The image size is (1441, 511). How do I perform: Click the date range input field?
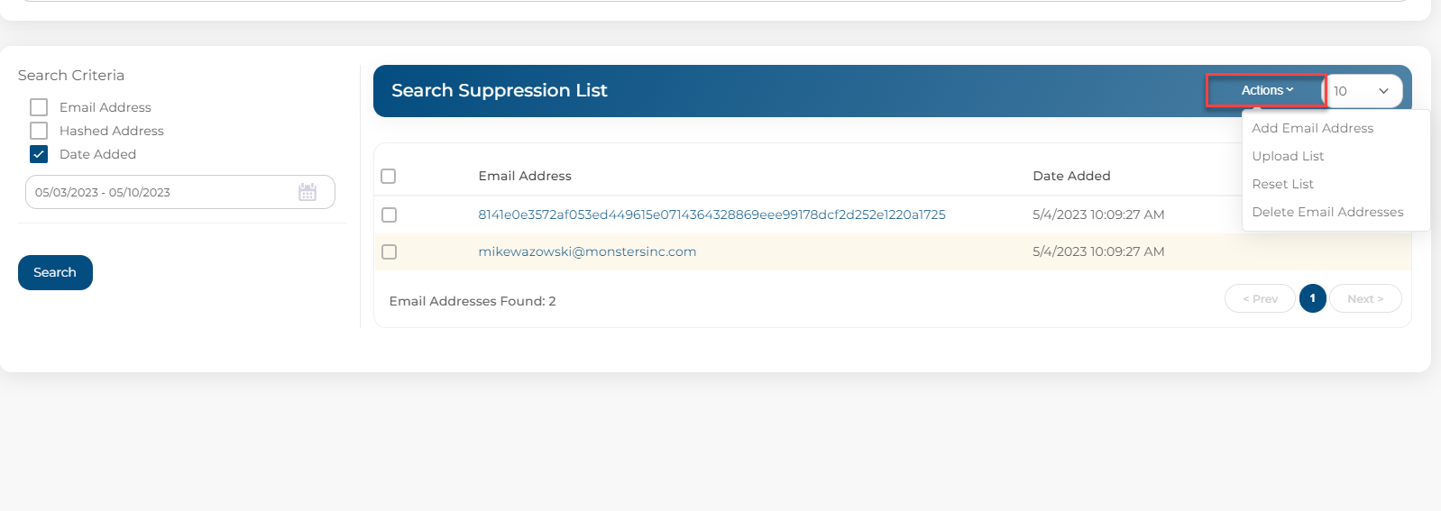click(180, 192)
